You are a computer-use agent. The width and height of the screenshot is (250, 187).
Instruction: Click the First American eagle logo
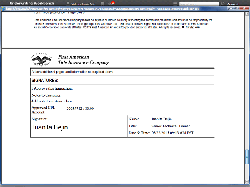click(x=41, y=60)
